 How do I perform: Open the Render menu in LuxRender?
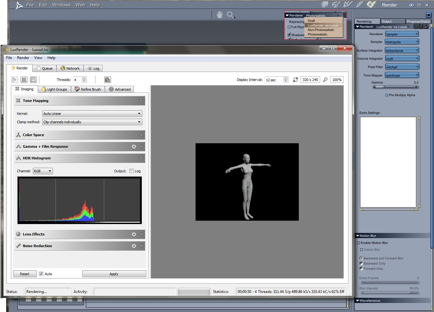click(23, 58)
